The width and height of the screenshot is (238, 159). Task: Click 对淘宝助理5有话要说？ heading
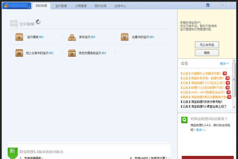click(x=209, y=119)
